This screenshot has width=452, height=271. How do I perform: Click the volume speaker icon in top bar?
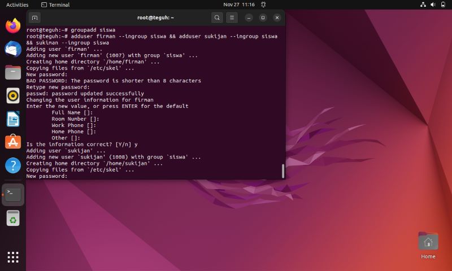433,5
